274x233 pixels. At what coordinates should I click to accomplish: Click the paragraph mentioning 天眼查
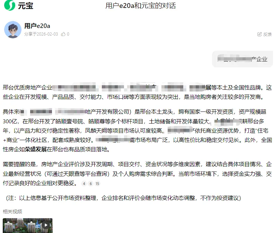click(137, 174)
